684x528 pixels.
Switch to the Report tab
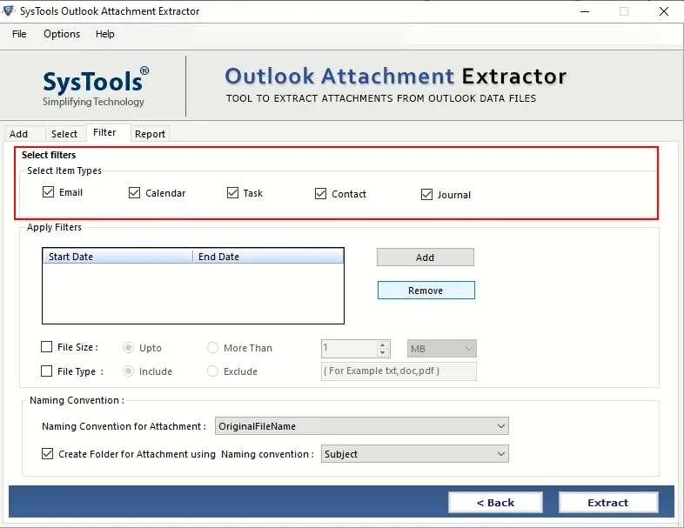click(150, 134)
